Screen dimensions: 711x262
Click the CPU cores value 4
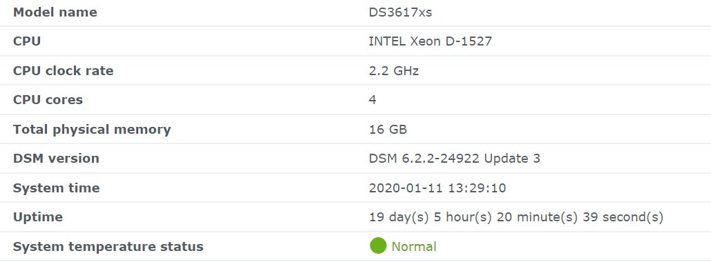(x=372, y=99)
